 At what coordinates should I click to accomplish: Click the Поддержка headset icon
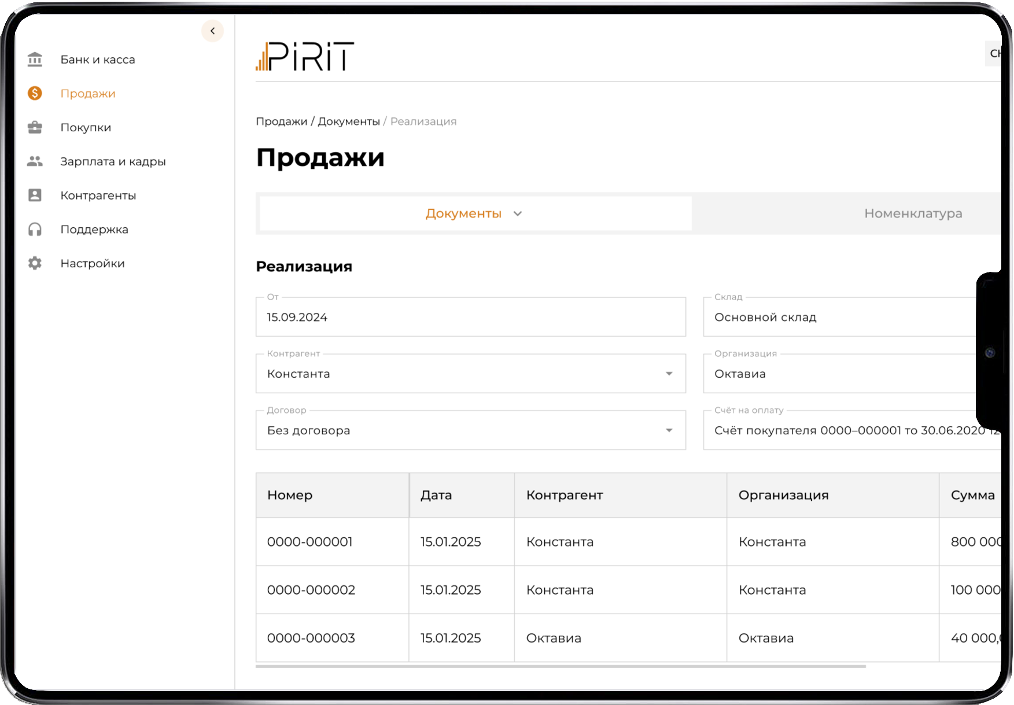(x=35, y=229)
